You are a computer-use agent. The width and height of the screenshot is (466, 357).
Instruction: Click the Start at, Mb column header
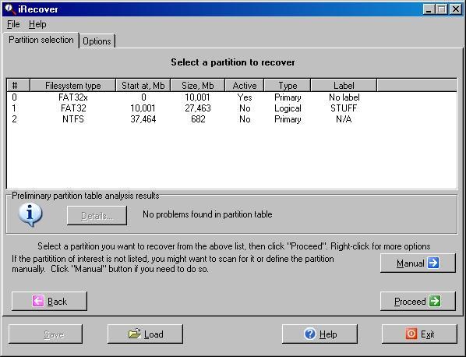pos(143,86)
